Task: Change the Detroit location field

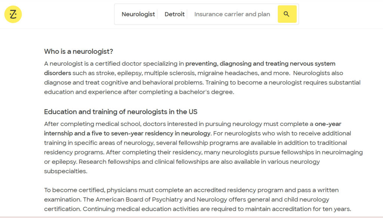Action: [175, 14]
